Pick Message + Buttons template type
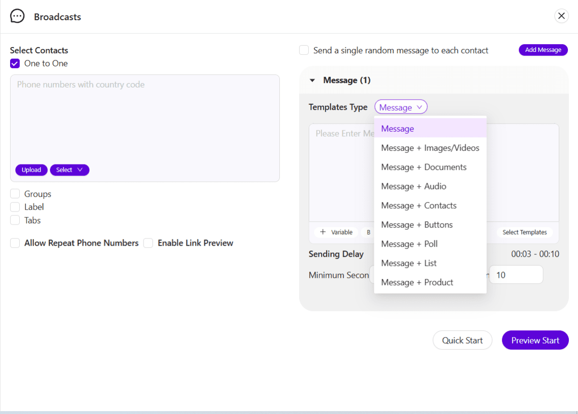The width and height of the screenshot is (578, 414). 417,225
